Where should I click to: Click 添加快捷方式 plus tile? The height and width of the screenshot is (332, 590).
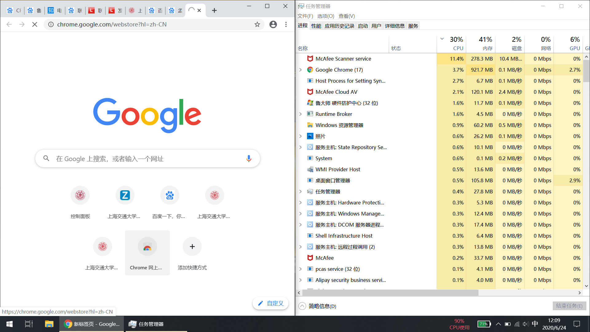pyautogui.click(x=192, y=253)
